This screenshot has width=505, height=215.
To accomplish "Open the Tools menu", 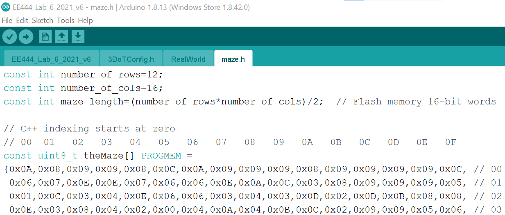I will [66, 20].
